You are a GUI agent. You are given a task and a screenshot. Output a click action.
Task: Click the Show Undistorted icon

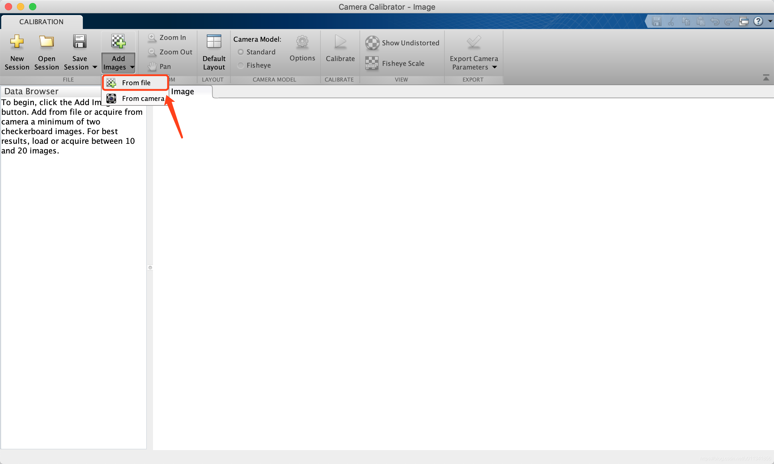[372, 43]
